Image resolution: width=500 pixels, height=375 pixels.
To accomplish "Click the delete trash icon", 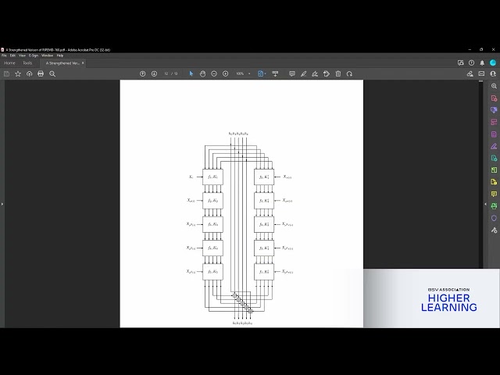I will pyautogui.click(x=338, y=73).
